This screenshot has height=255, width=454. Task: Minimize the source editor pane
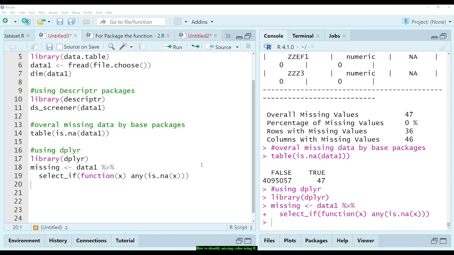(239, 36)
